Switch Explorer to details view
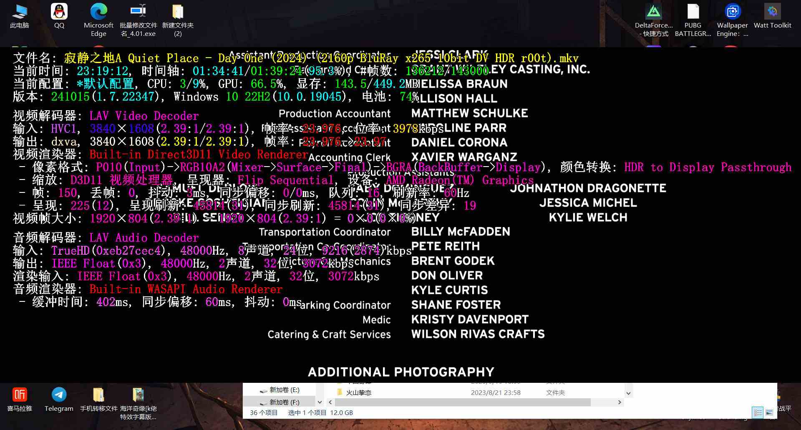Viewport: 801px width, 430px height. [x=758, y=413]
